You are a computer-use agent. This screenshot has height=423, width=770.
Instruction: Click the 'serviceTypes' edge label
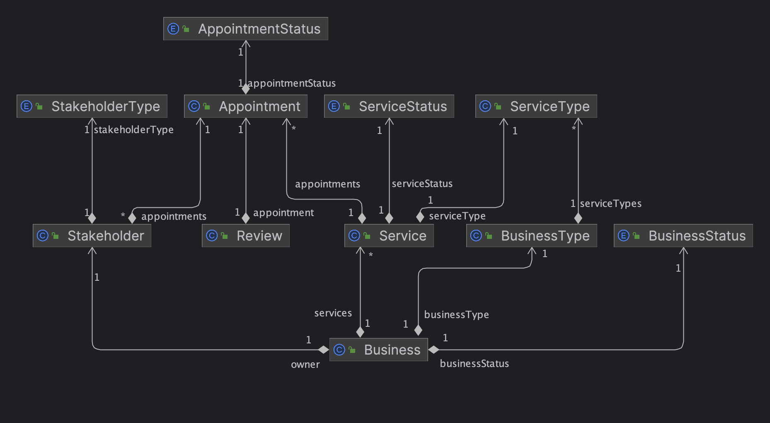click(x=610, y=204)
